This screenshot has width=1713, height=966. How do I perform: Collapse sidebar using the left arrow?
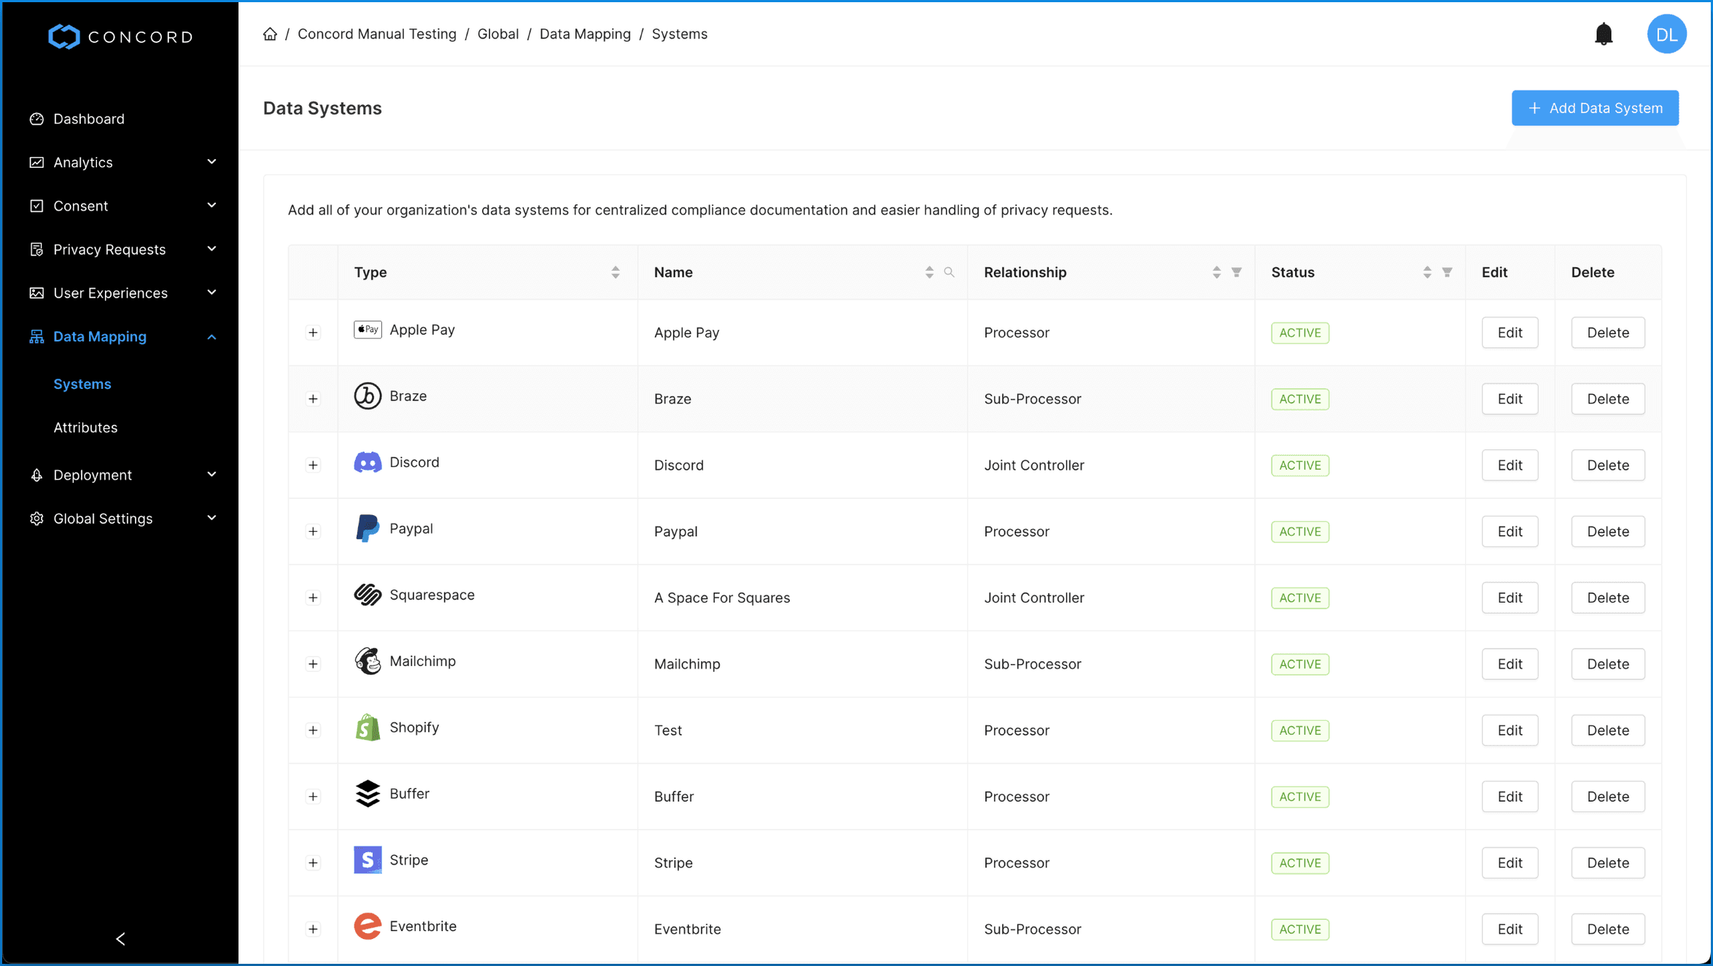(120, 938)
